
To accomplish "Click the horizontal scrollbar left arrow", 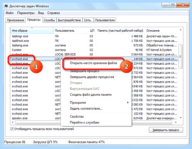I will click(13, 122).
